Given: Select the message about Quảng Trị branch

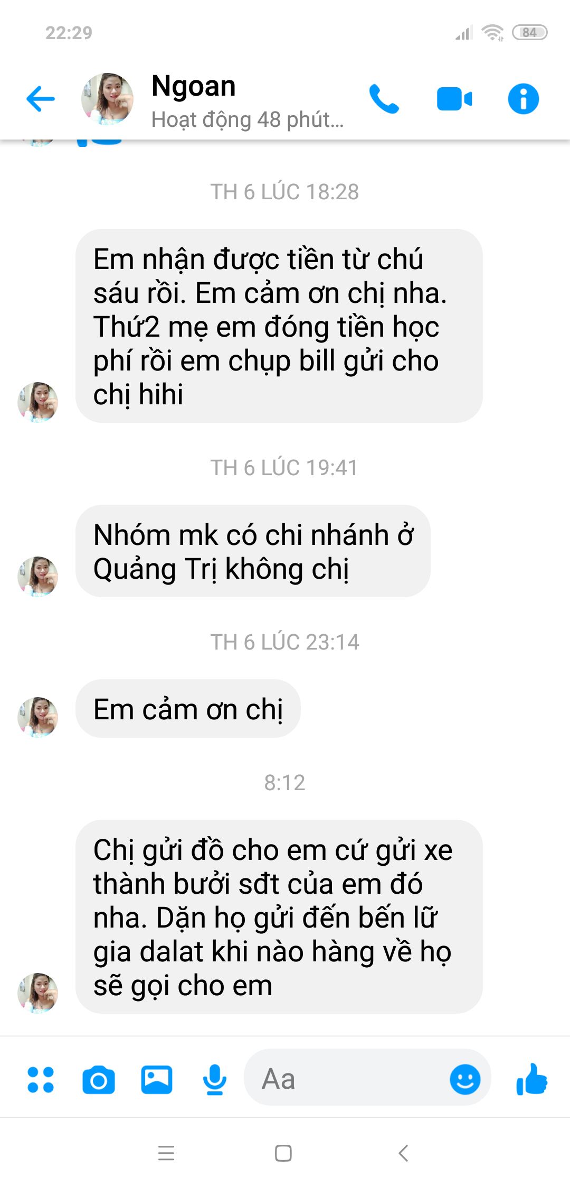Looking at the screenshot, I should coord(253,551).
